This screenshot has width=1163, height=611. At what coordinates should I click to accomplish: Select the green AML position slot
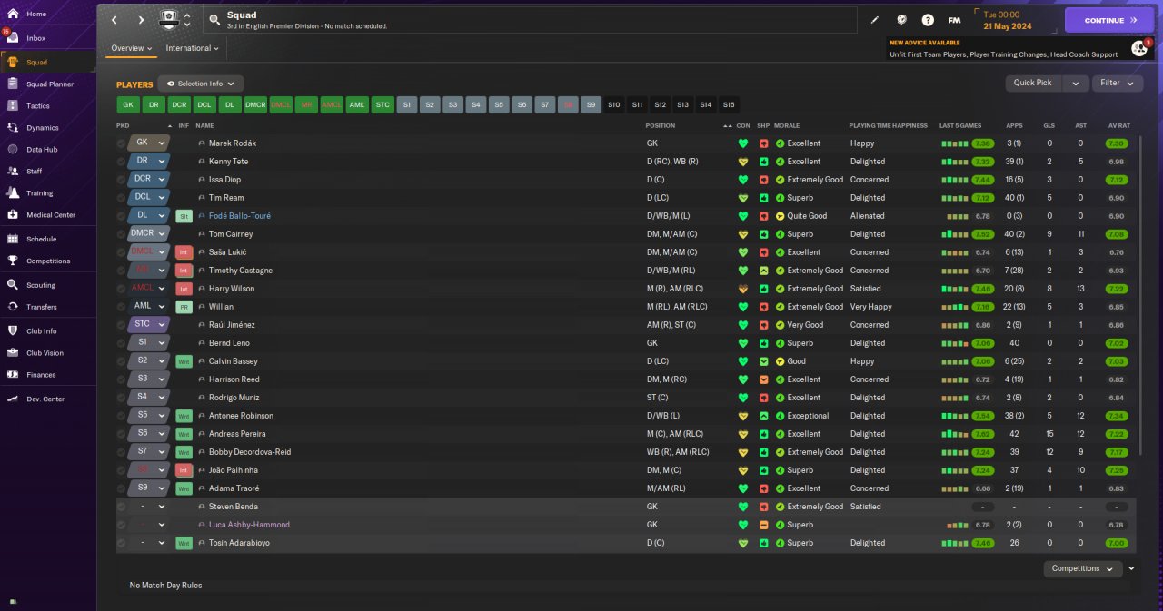[x=358, y=104]
